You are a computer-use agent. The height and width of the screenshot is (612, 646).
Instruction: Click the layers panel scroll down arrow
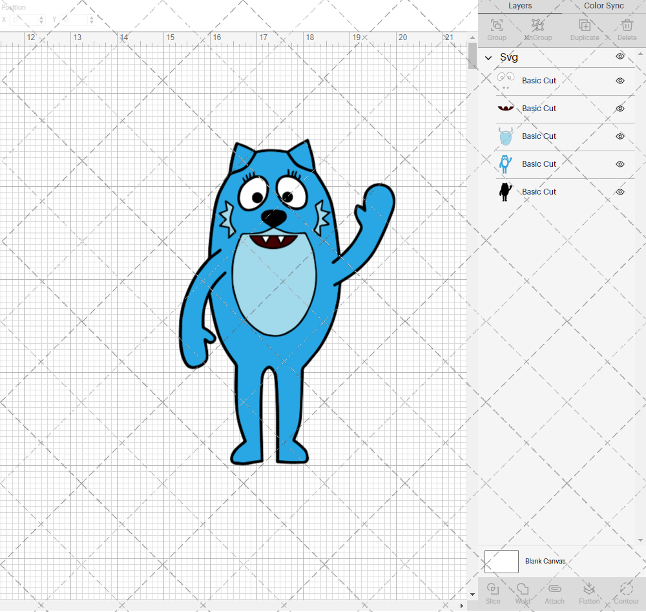[x=640, y=540]
